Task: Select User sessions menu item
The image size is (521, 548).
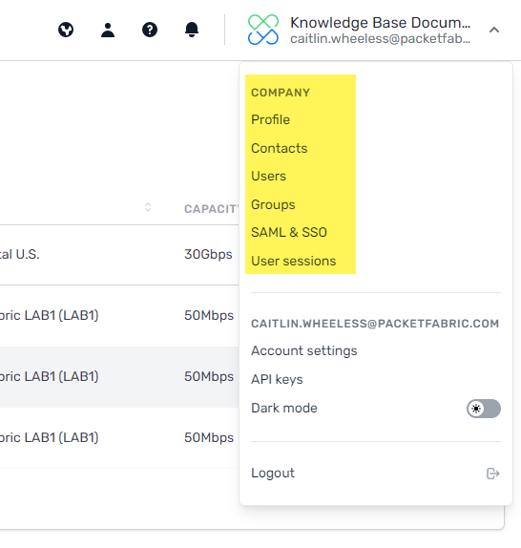Action: click(x=293, y=261)
